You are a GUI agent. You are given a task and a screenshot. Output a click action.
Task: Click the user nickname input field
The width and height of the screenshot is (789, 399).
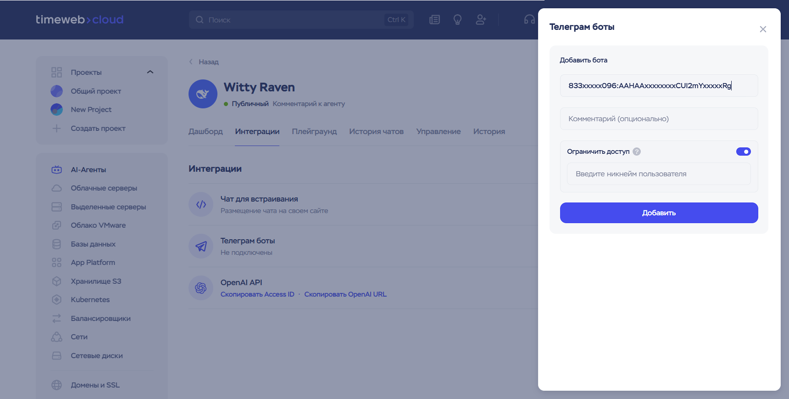coord(659,174)
